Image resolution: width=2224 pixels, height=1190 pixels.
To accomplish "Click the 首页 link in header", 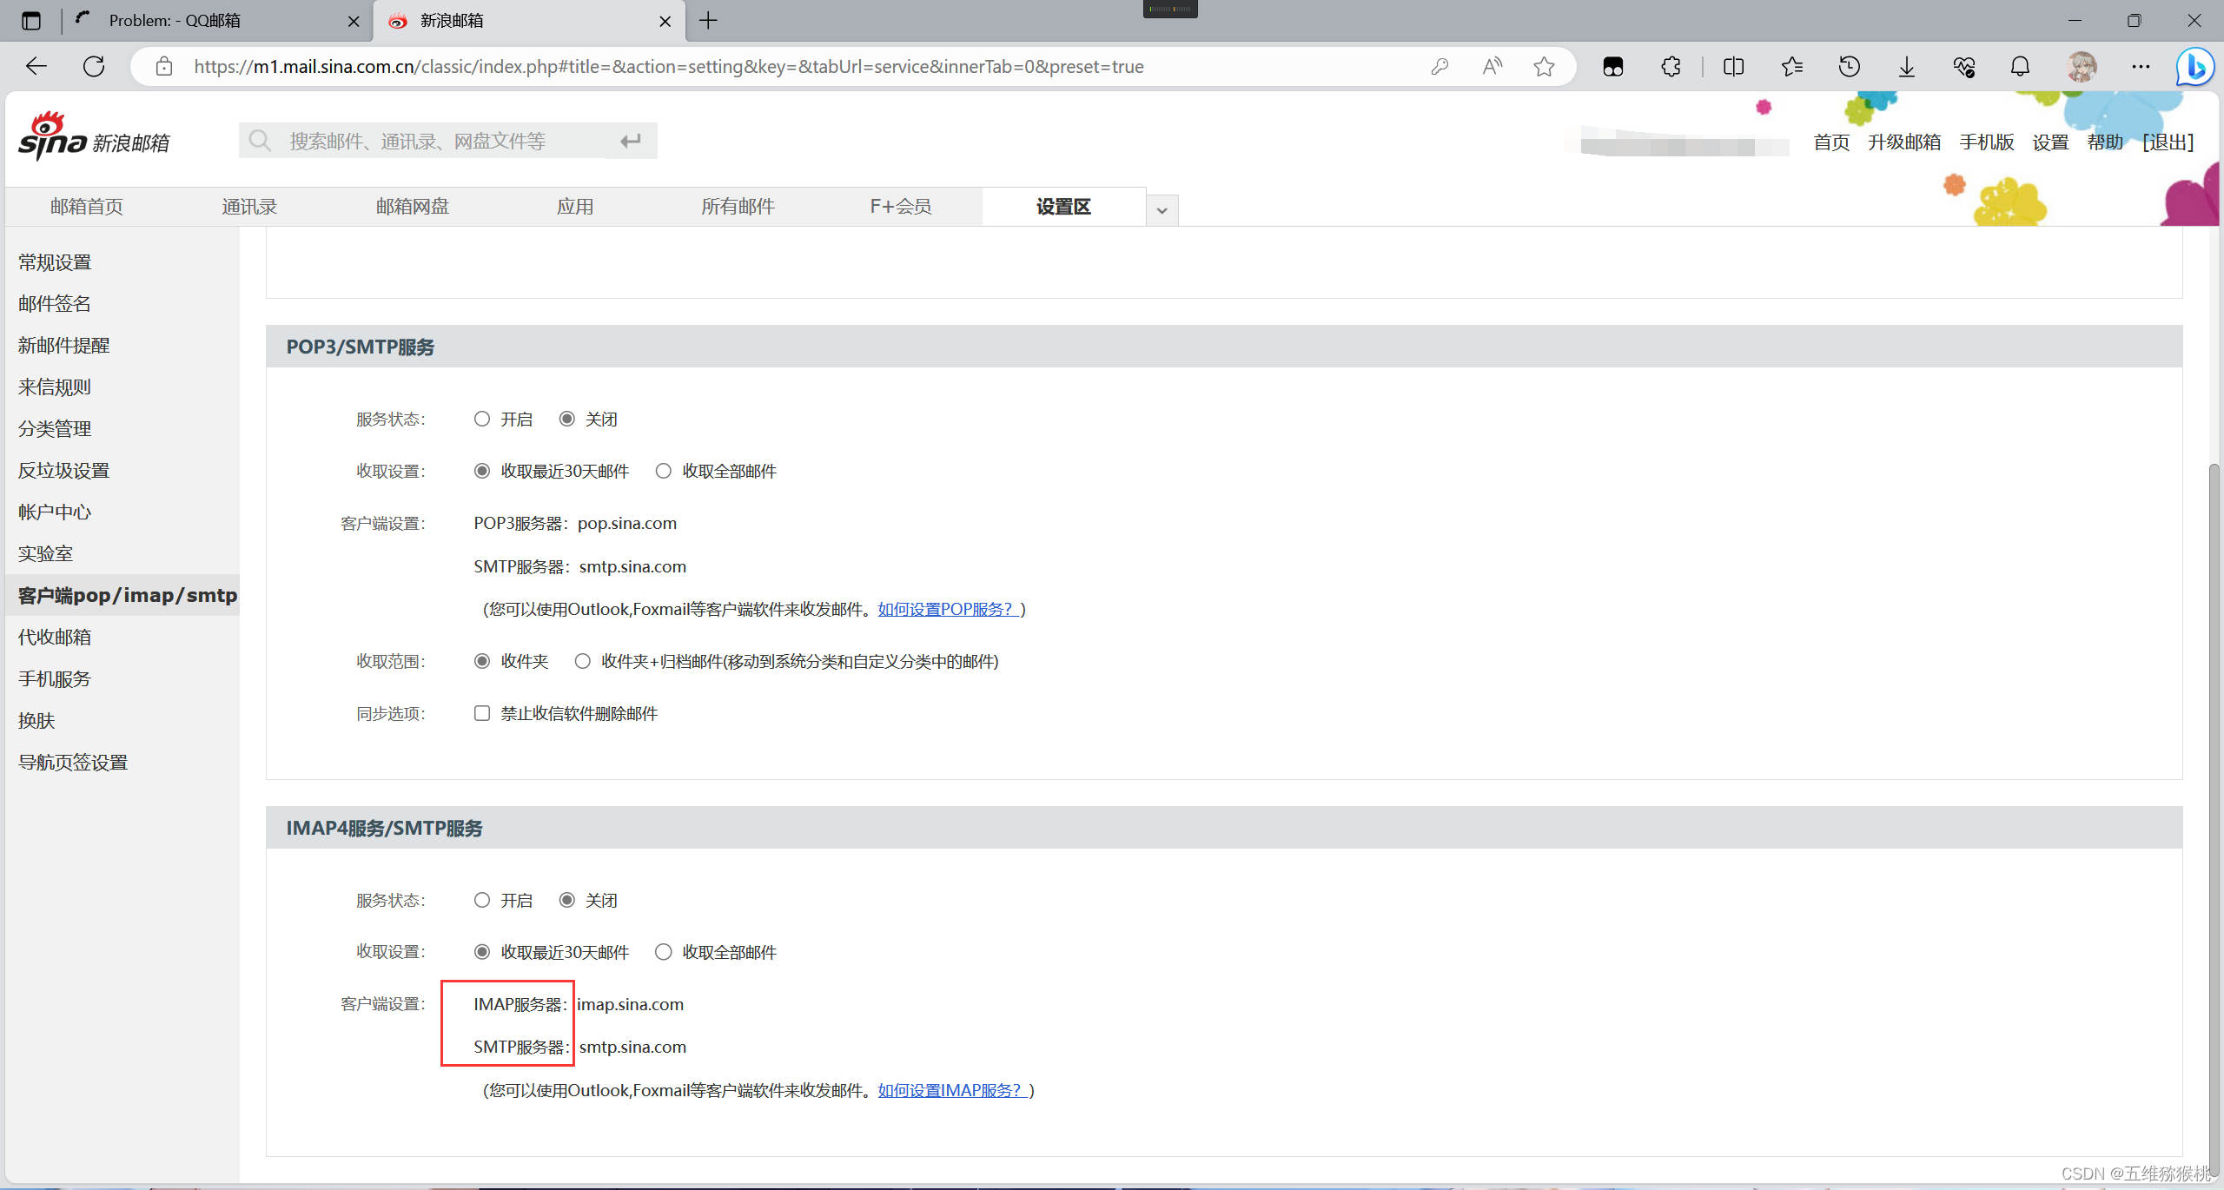I will pos(1831,142).
